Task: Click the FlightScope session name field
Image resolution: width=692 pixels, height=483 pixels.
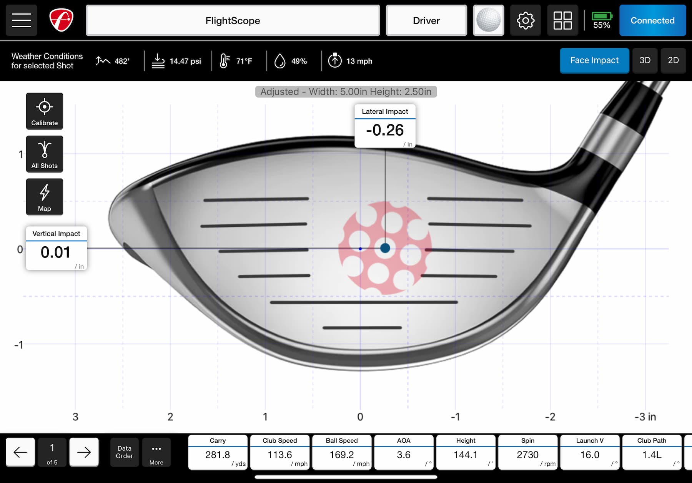Action: tap(233, 20)
